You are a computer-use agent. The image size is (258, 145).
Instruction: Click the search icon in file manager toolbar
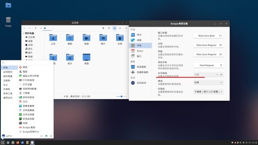(x=109, y=28)
